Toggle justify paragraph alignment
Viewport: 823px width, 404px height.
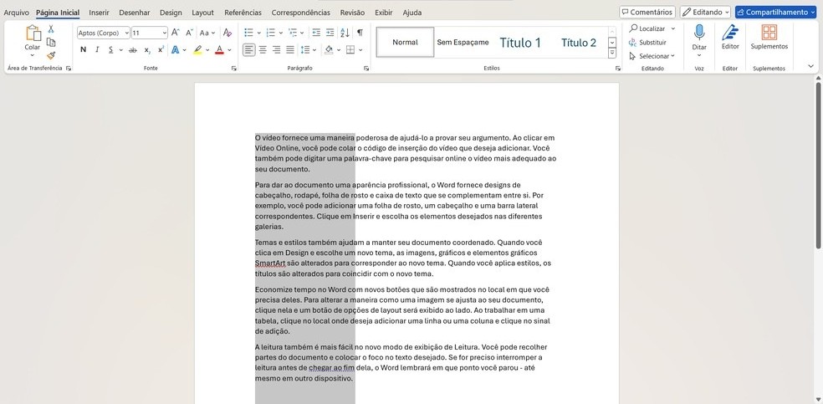[289, 50]
